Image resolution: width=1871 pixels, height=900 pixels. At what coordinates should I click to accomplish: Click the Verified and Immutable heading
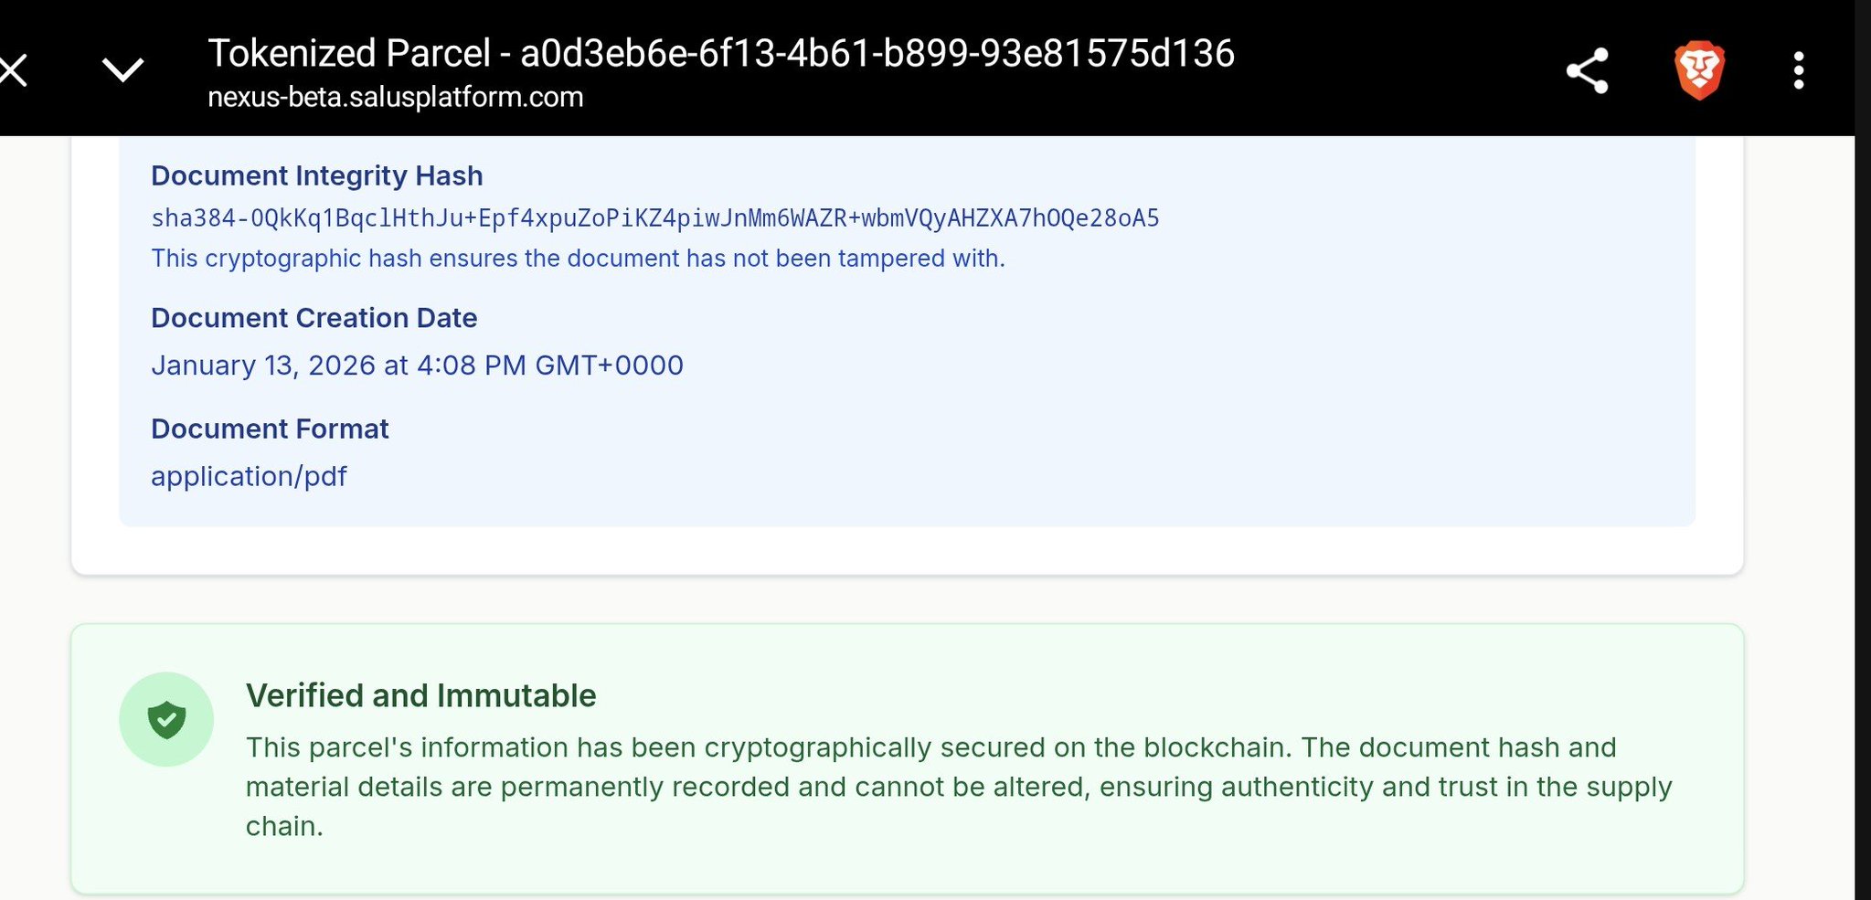click(420, 695)
